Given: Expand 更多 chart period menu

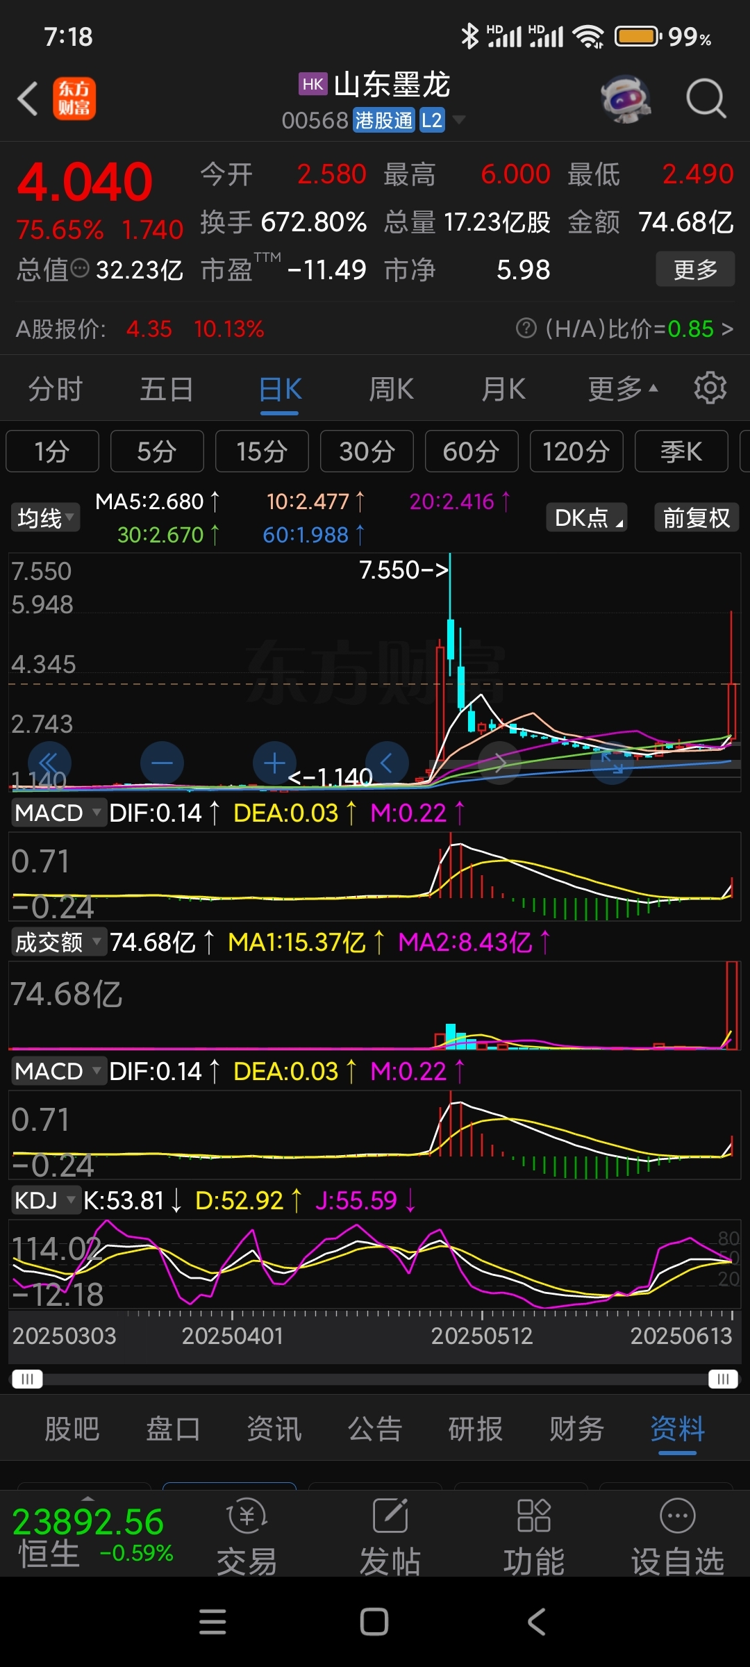Looking at the screenshot, I should click(623, 388).
